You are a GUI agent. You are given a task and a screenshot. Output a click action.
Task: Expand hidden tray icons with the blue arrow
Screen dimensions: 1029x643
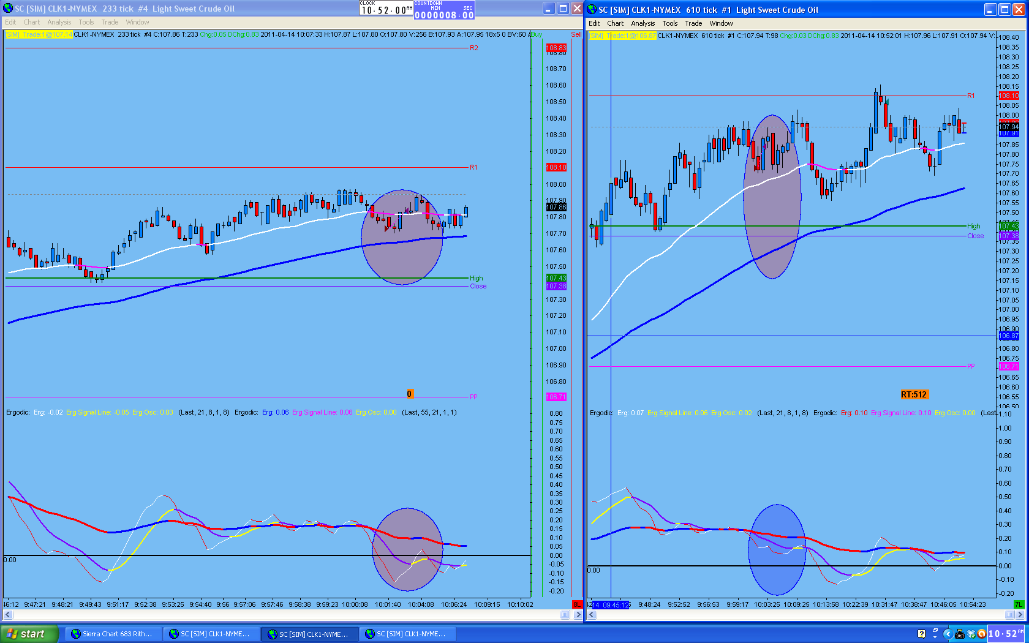(948, 634)
